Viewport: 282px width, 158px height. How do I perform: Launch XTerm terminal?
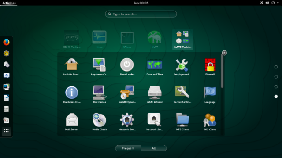pyautogui.click(x=127, y=39)
